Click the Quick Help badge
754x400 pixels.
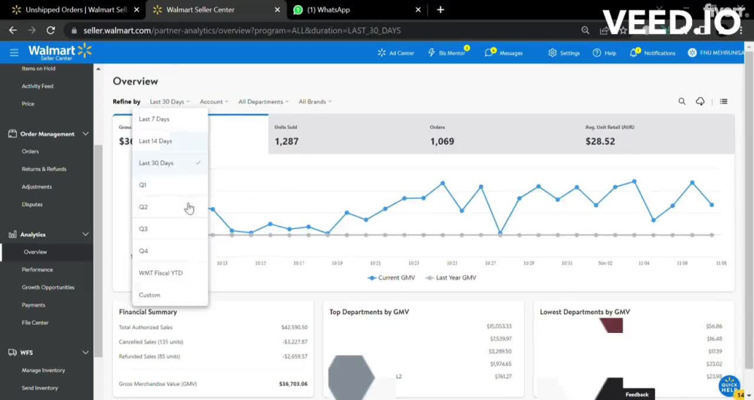(729, 385)
